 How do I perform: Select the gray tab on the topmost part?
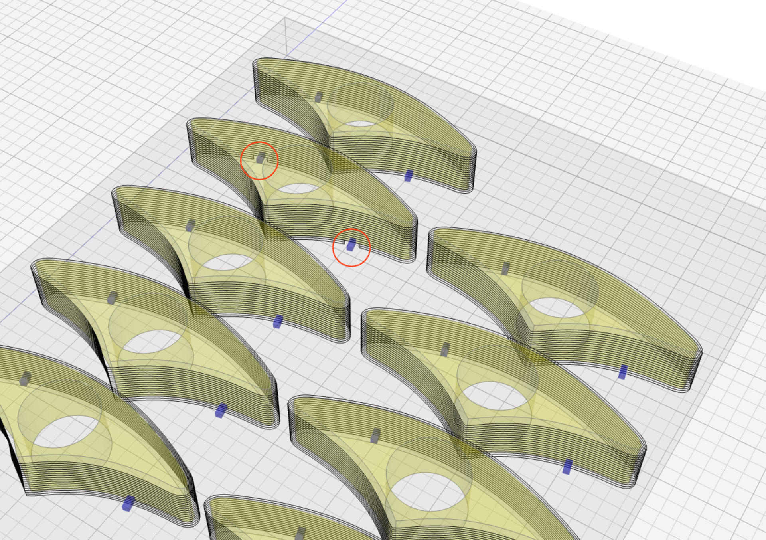pos(318,97)
